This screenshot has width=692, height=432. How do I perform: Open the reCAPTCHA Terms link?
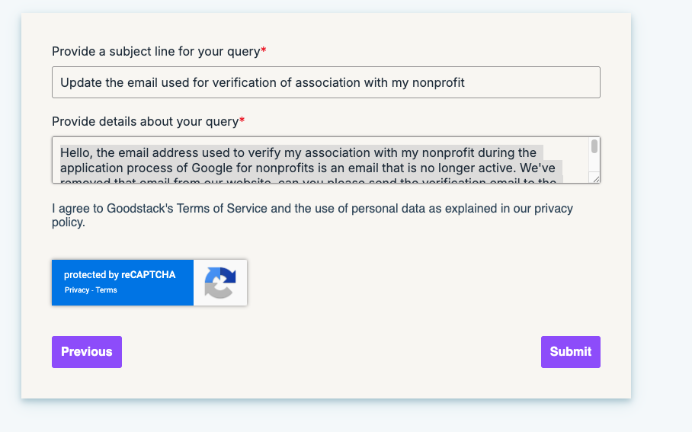[x=107, y=290]
